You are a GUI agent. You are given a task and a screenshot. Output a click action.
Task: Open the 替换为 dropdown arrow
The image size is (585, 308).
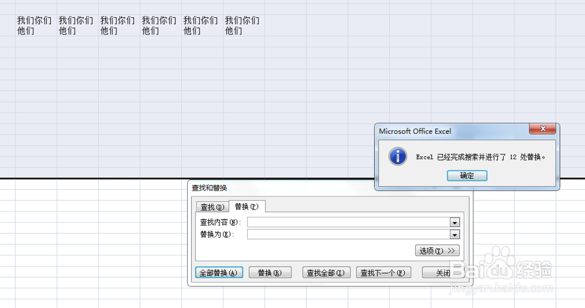[x=455, y=234]
